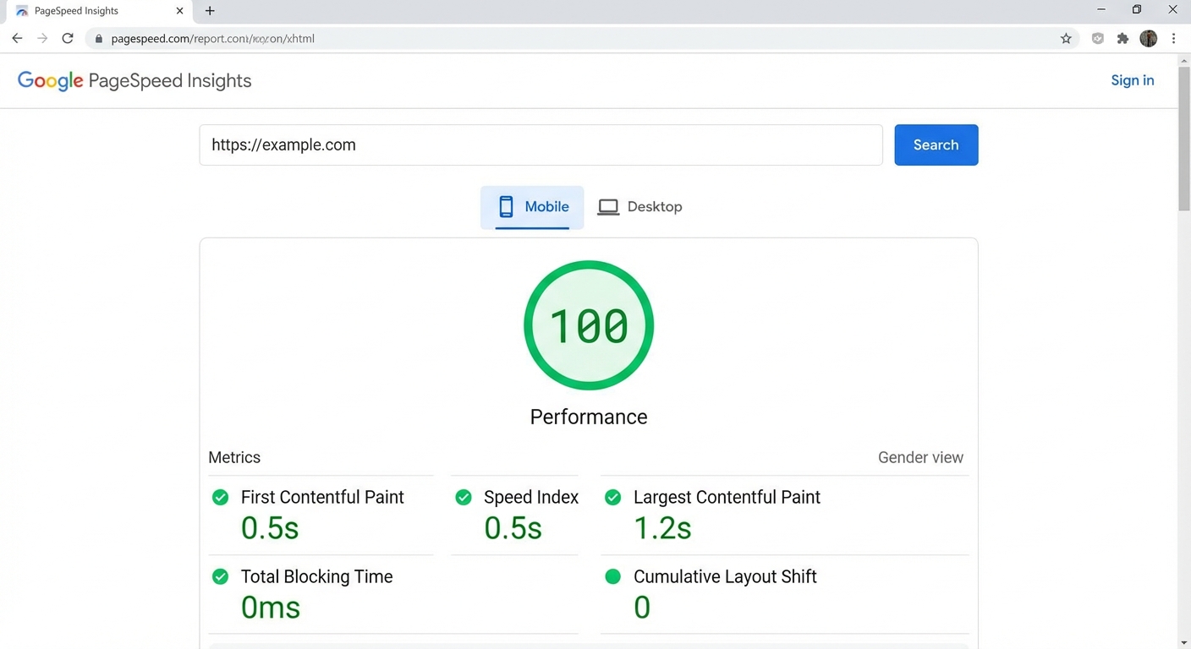Click the shield extension icon

tap(1097, 38)
